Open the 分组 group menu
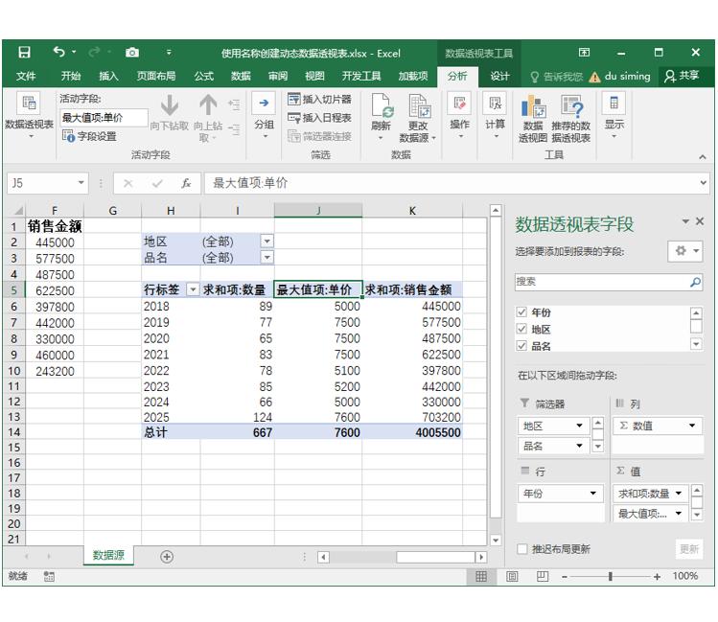Viewport: 718px width, 622px height. click(x=265, y=116)
